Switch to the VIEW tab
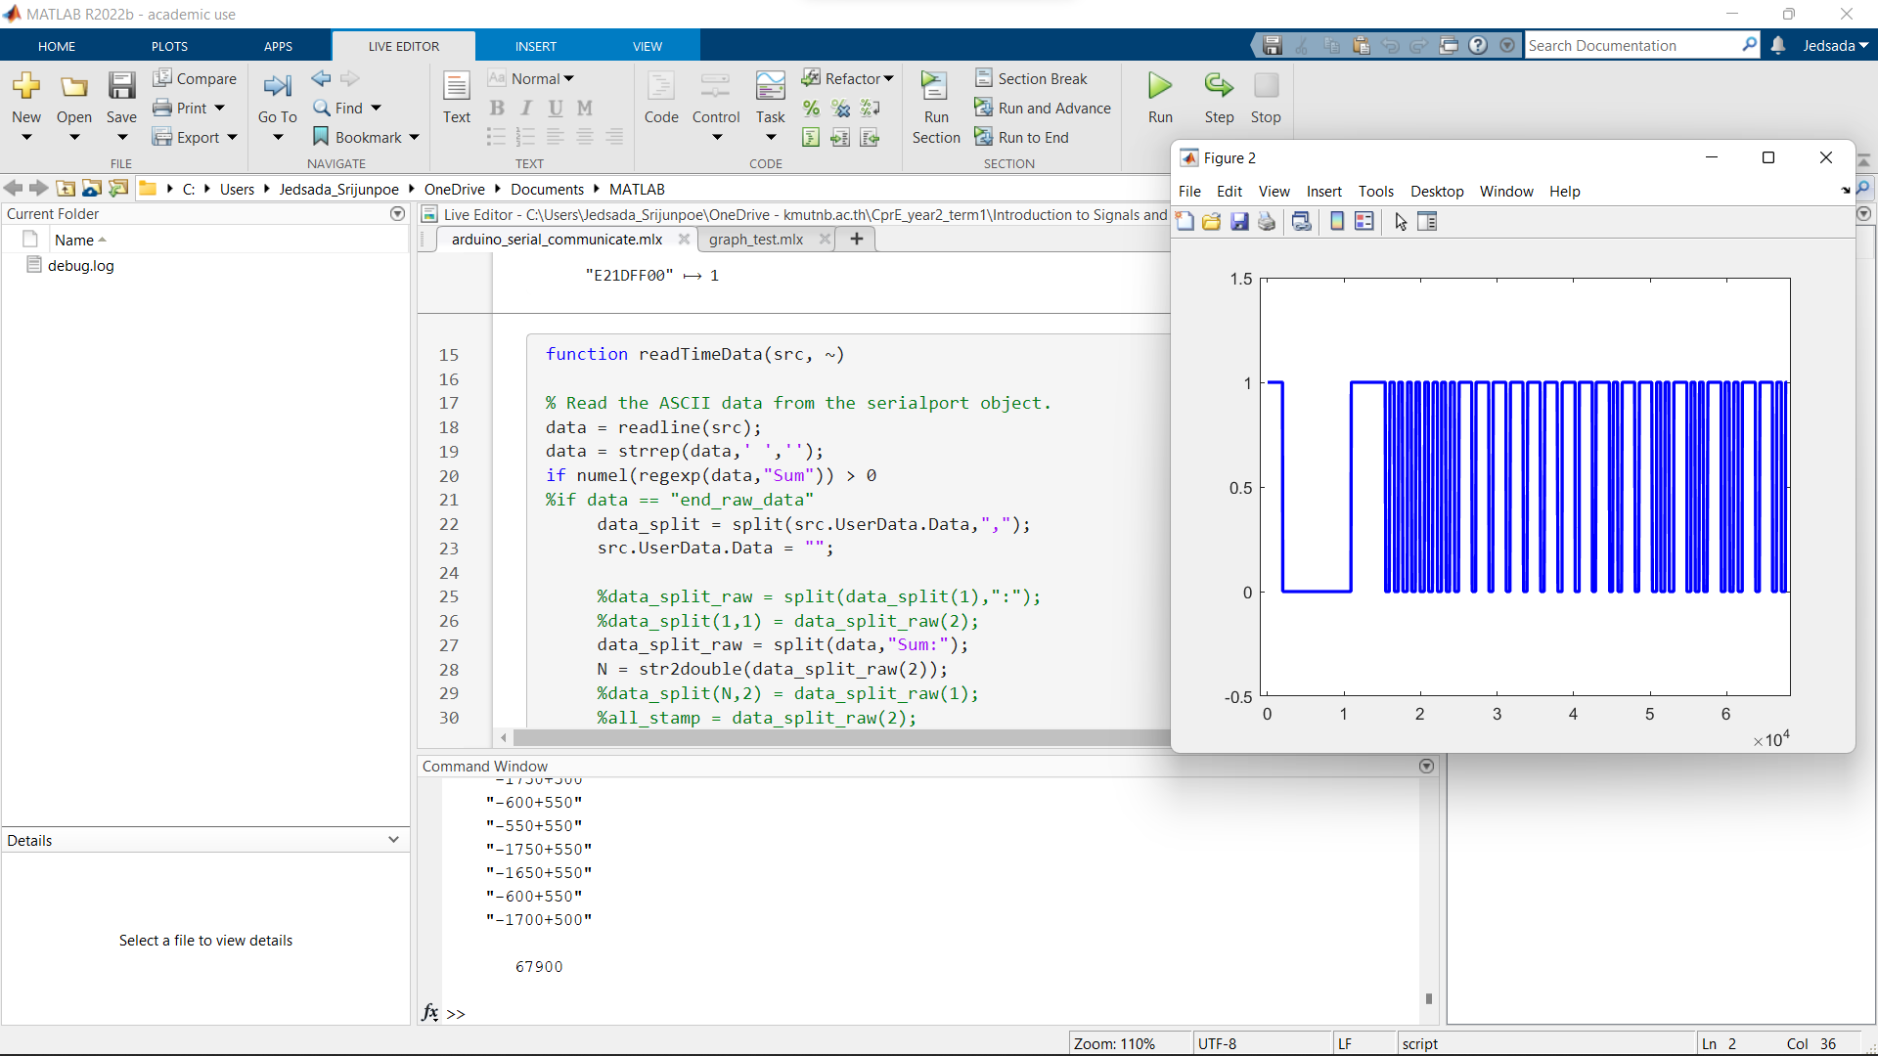This screenshot has height=1056, width=1878. click(x=648, y=46)
